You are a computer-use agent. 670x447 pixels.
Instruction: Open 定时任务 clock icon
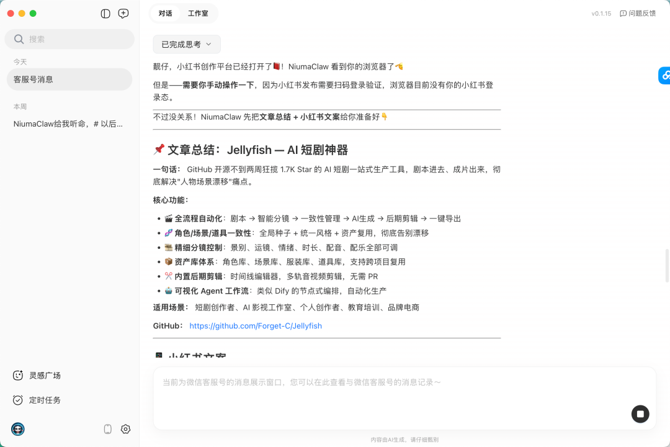click(17, 400)
